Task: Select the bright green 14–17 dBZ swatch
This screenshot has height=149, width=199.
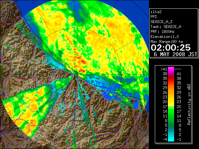Action: (171, 111)
